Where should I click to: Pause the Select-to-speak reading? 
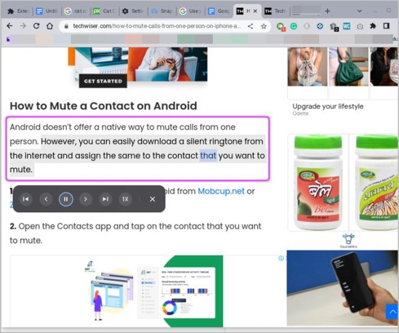coord(66,199)
